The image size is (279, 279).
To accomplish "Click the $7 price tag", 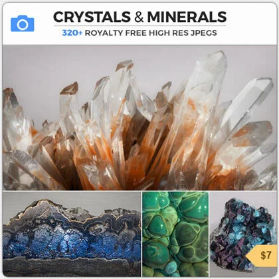I will [x=262, y=256].
